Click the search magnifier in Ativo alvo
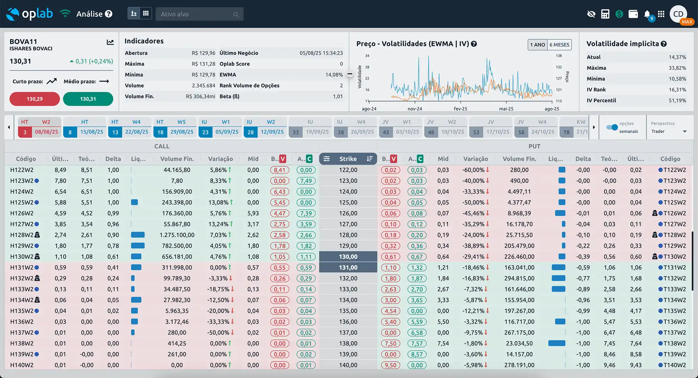Screen dimensions: 698x378 click(236, 14)
